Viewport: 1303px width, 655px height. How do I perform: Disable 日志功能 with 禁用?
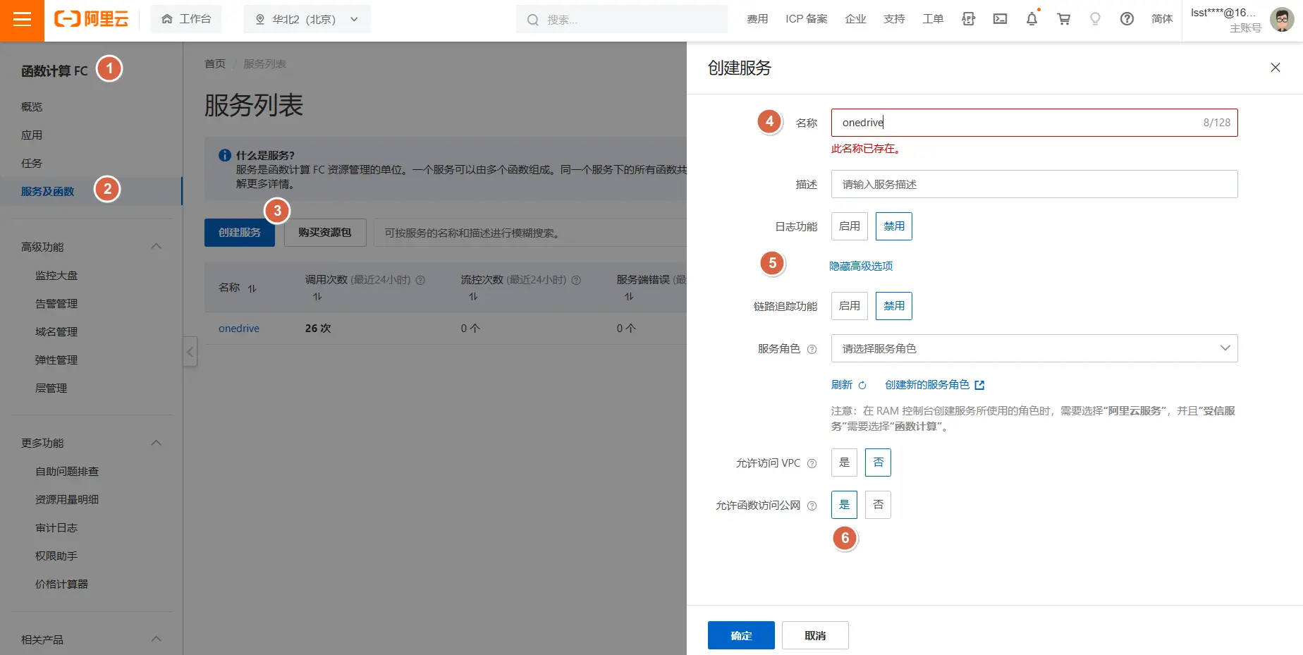894,226
